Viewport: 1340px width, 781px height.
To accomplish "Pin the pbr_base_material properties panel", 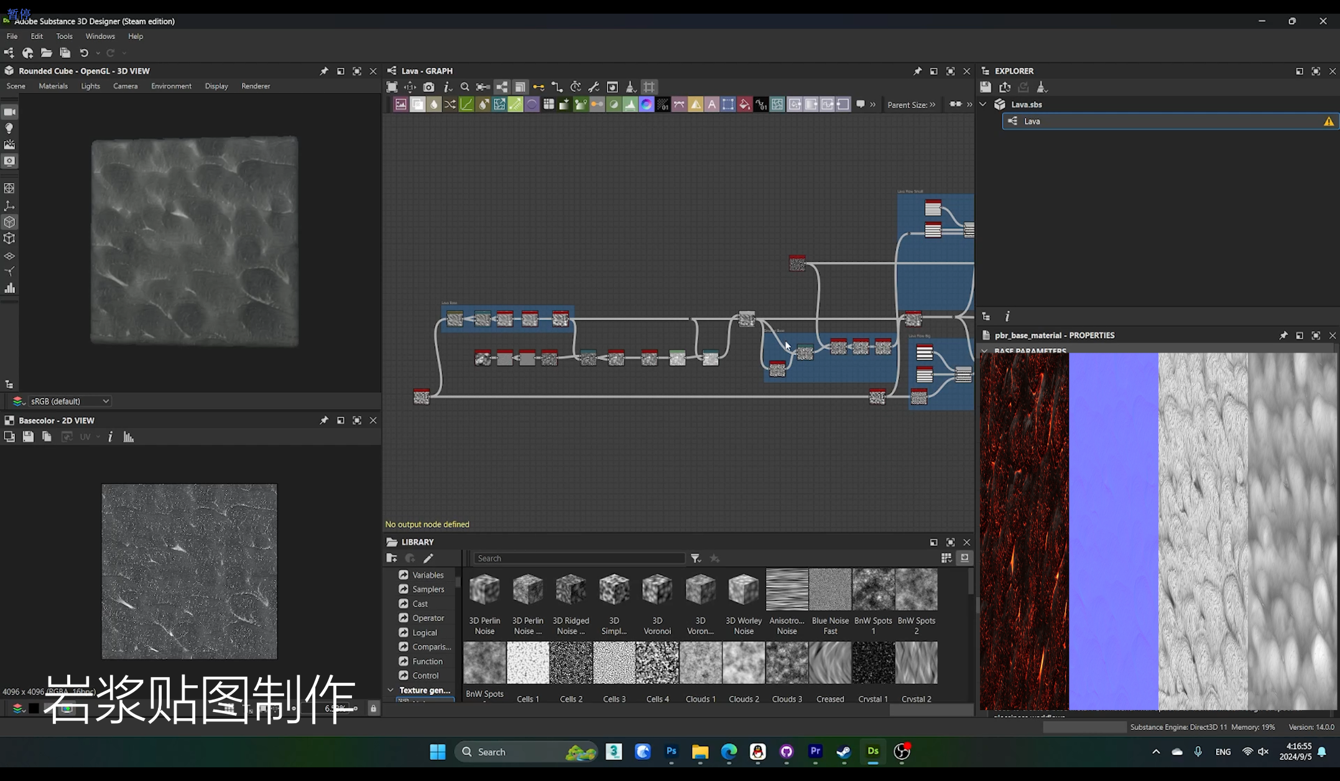I will (1283, 335).
